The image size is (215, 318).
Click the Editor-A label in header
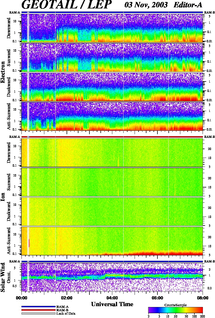(x=188, y=5)
